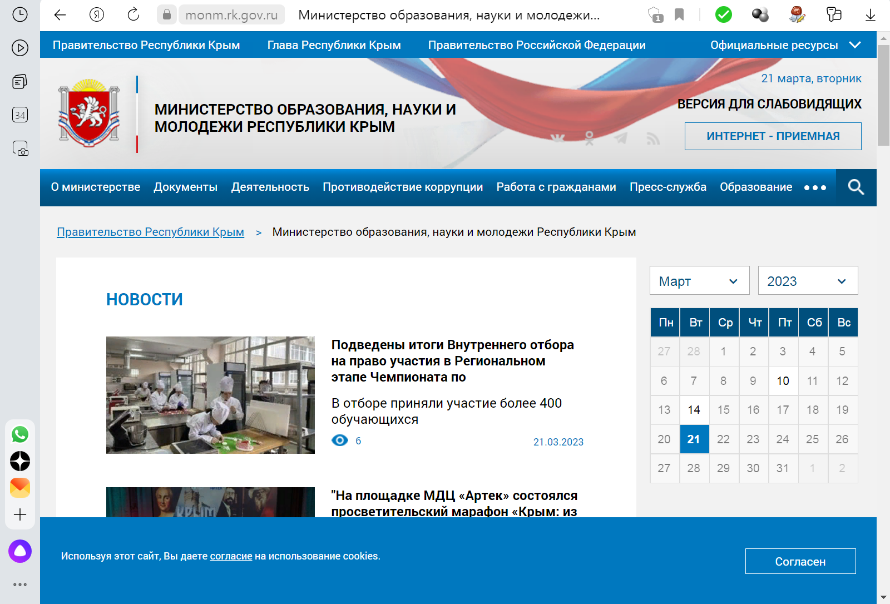The width and height of the screenshot is (890, 604).
Task: Open downloads with the download arrow icon
Action: (870, 15)
